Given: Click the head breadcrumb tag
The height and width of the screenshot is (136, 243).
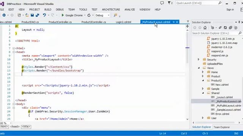Looking at the screenshot, I should [x=15, y=127].
